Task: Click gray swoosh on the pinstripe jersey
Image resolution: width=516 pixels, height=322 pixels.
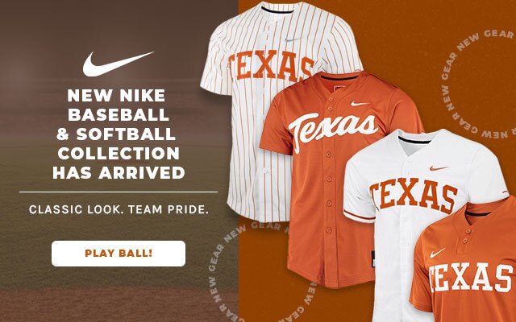Action: tap(293, 39)
